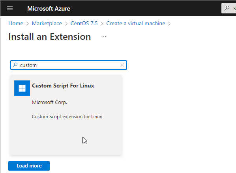
Task: Open the ellipsis menu beside Install an Extension
Action: (x=104, y=37)
